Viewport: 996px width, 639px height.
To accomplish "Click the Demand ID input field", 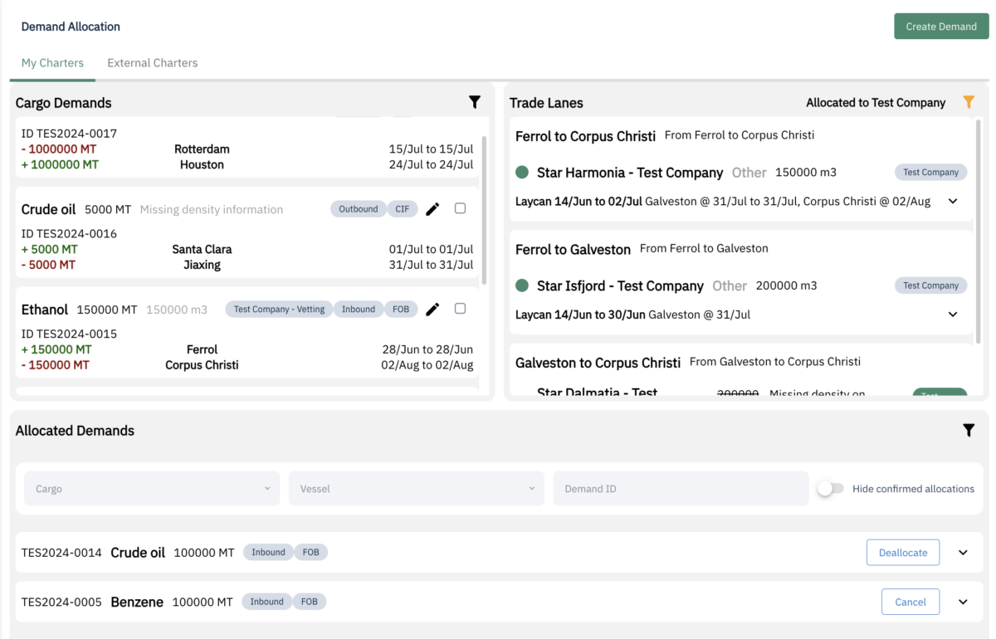I will pyautogui.click(x=681, y=489).
